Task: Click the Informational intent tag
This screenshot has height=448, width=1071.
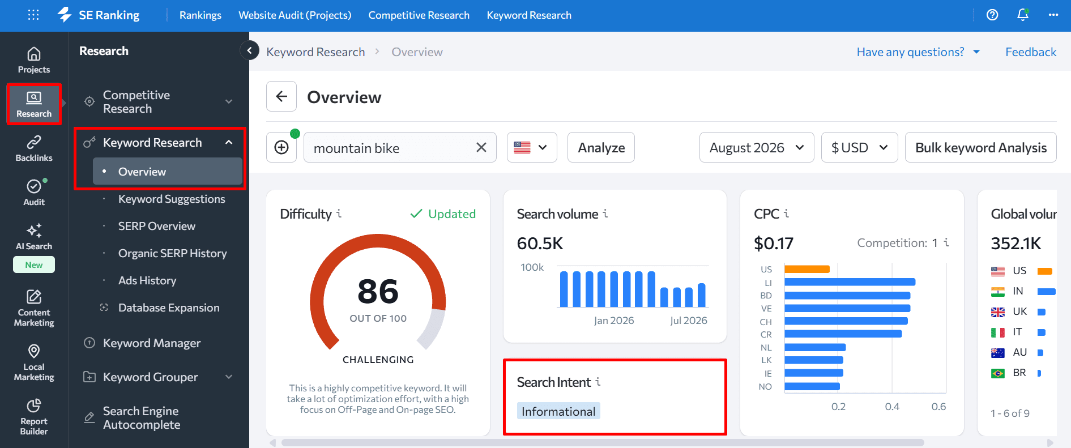Action: click(558, 411)
